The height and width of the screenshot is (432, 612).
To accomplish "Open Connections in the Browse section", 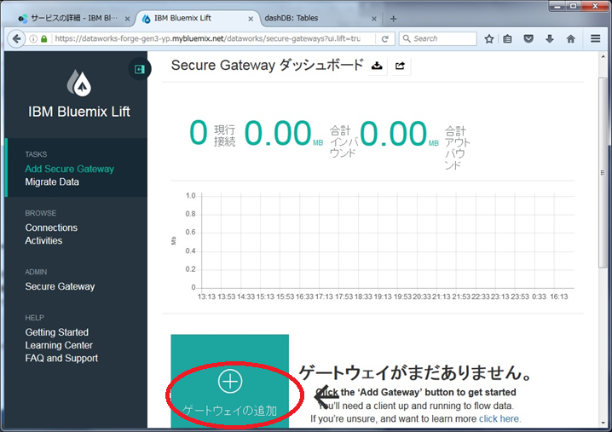I will pyautogui.click(x=51, y=228).
